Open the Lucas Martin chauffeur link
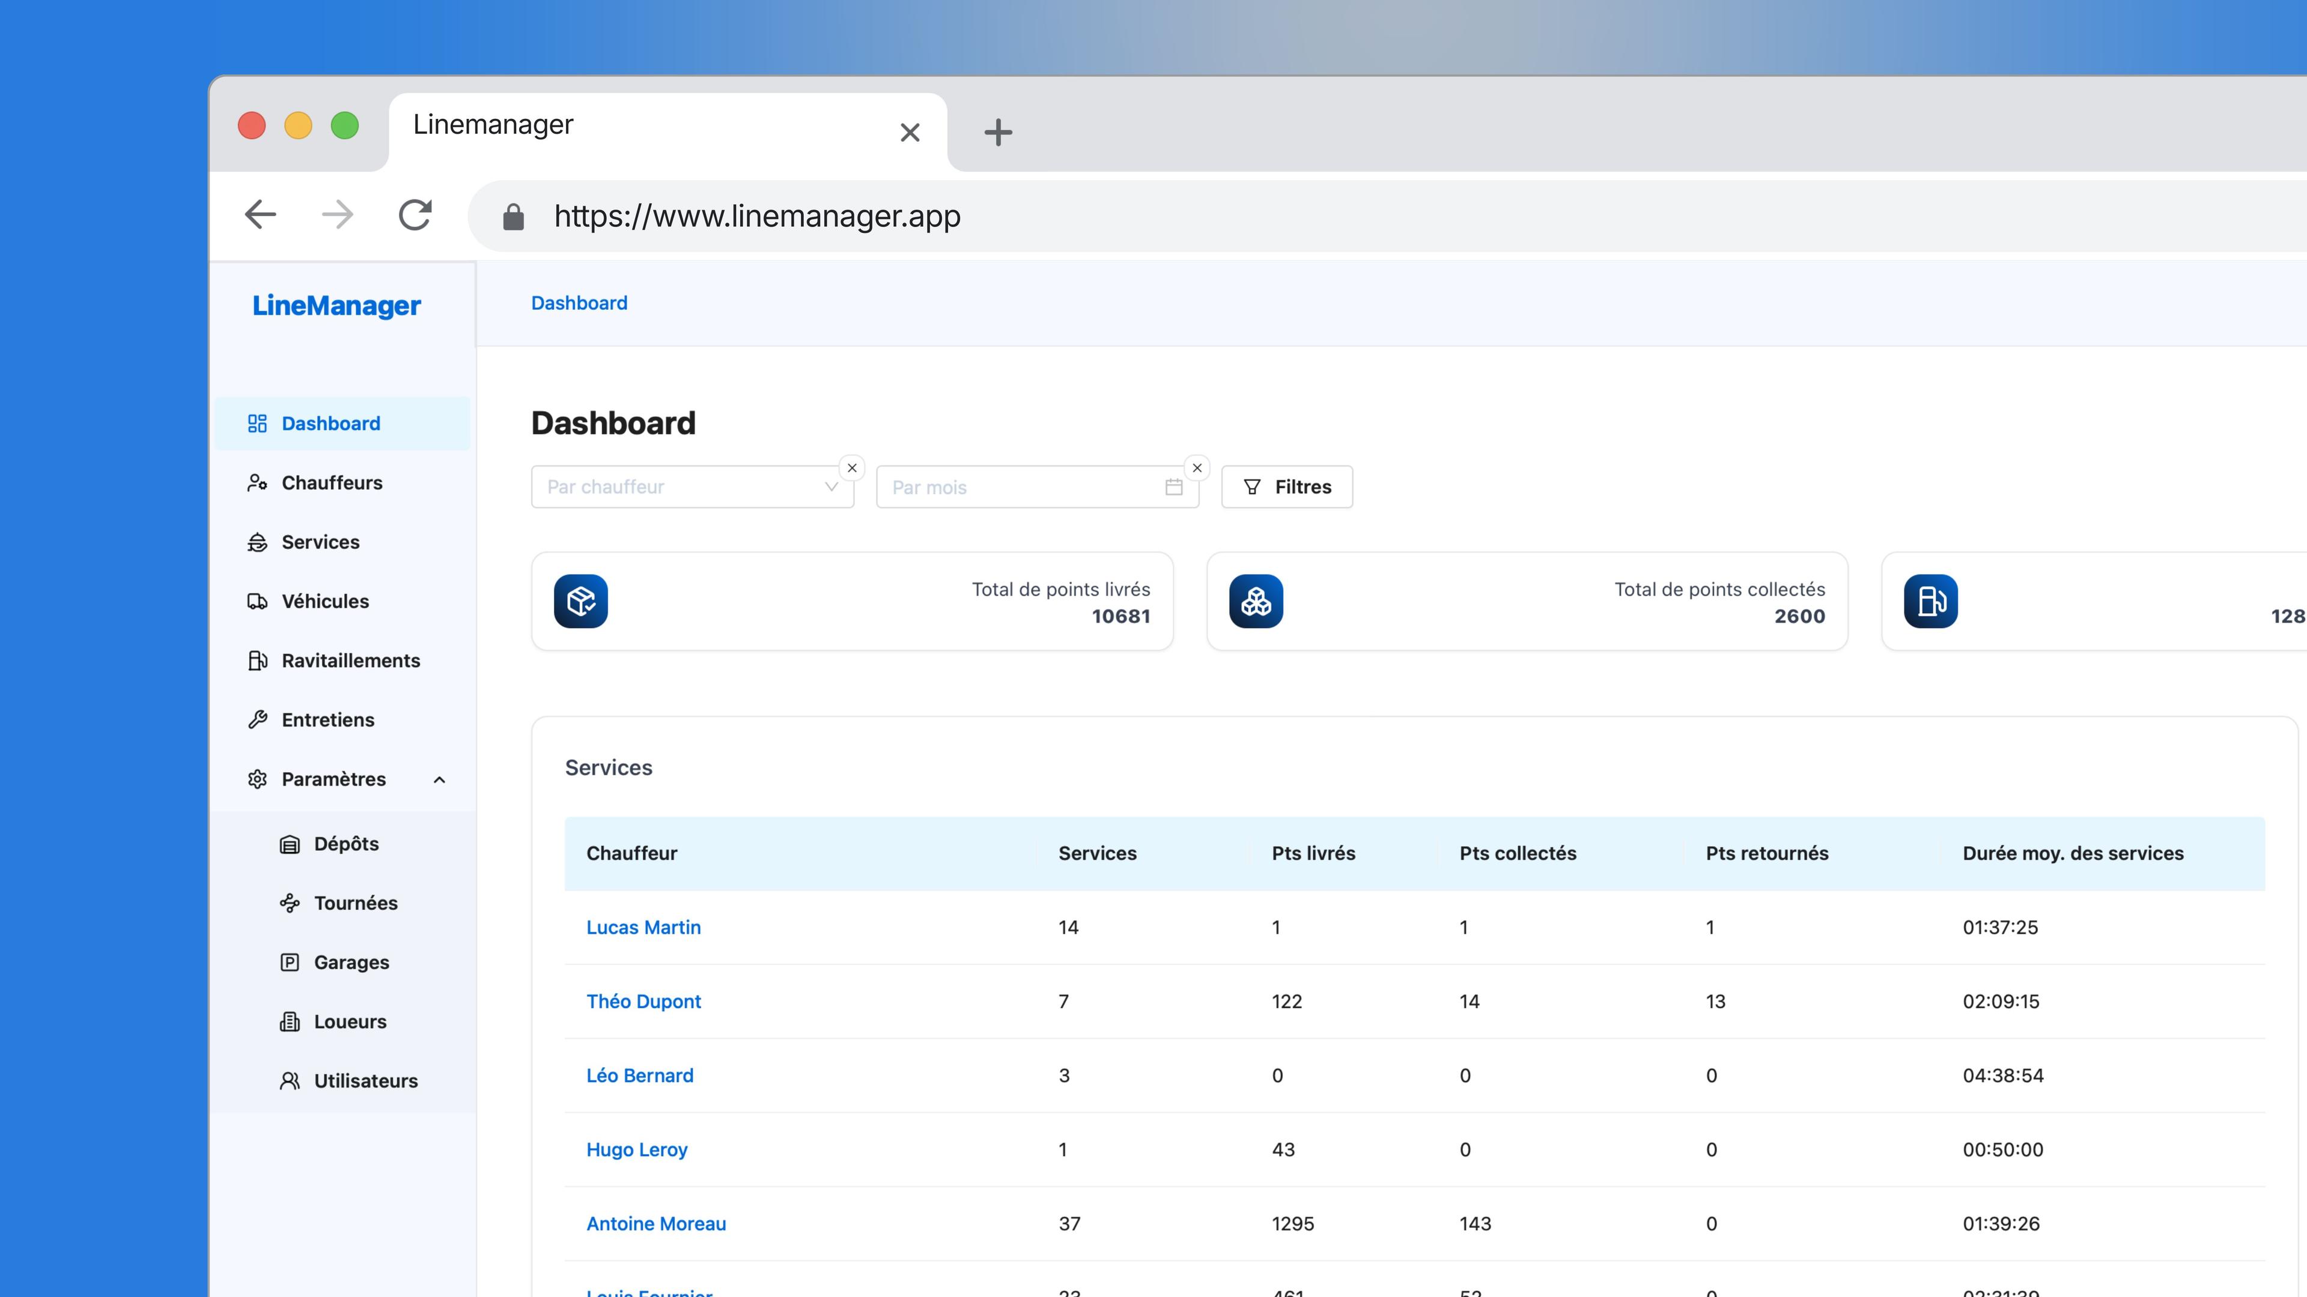Viewport: 2307px width, 1297px height. 643,927
